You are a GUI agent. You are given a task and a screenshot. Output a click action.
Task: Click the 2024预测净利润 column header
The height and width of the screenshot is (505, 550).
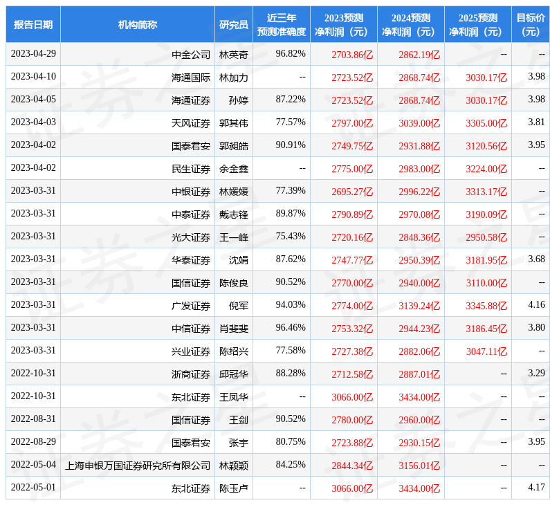[410, 24]
